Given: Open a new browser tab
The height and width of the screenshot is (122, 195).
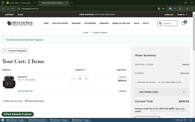Looking at the screenshot, I should click(72, 3).
